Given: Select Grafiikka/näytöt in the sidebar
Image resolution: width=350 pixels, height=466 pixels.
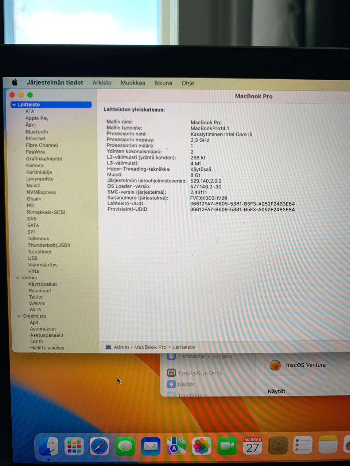Looking at the screenshot, I should point(44,159).
